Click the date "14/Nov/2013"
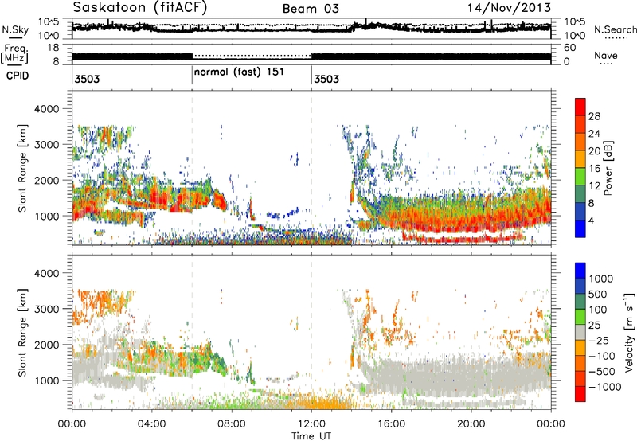 click(x=509, y=7)
